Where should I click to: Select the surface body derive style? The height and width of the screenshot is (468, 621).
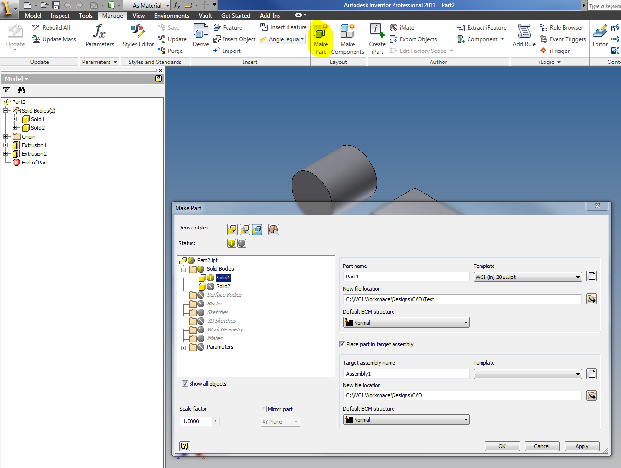click(274, 229)
